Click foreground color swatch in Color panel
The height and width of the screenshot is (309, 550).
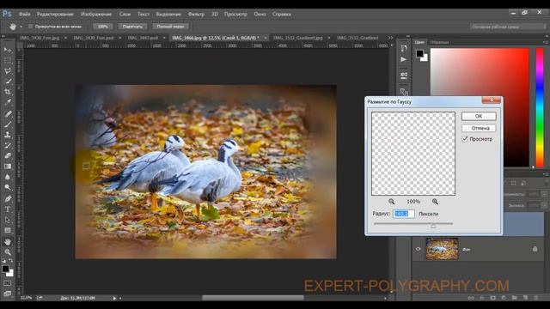tap(419, 53)
